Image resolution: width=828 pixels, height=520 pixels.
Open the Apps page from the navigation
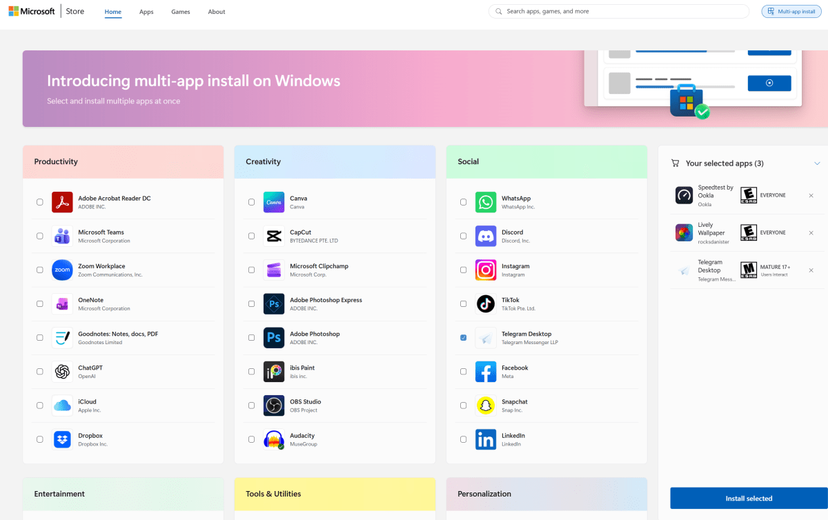[x=146, y=11]
